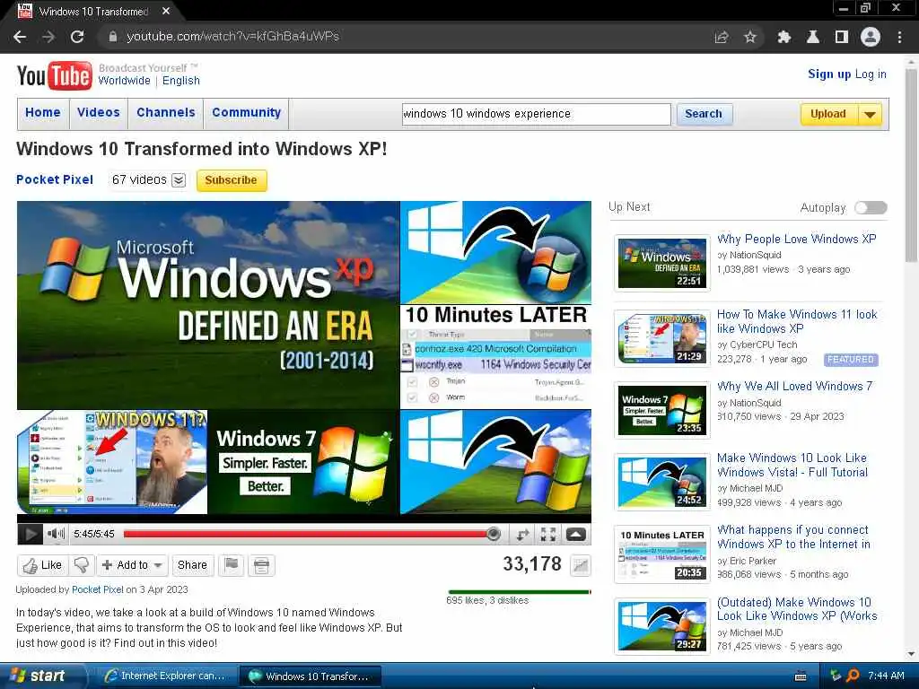Screen dimensions: 919x689
Task: Open the Home tab
Action: 43,112
